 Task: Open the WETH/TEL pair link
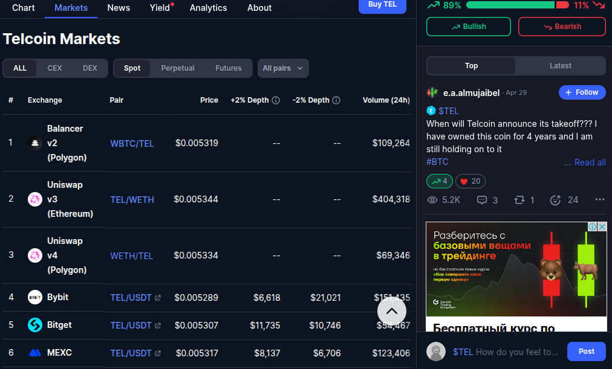tap(132, 255)
